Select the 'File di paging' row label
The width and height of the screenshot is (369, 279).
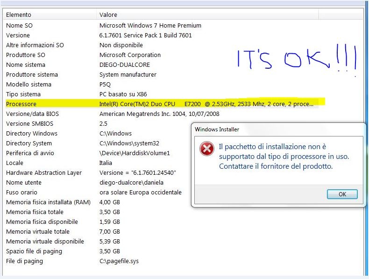pos(24,261)
